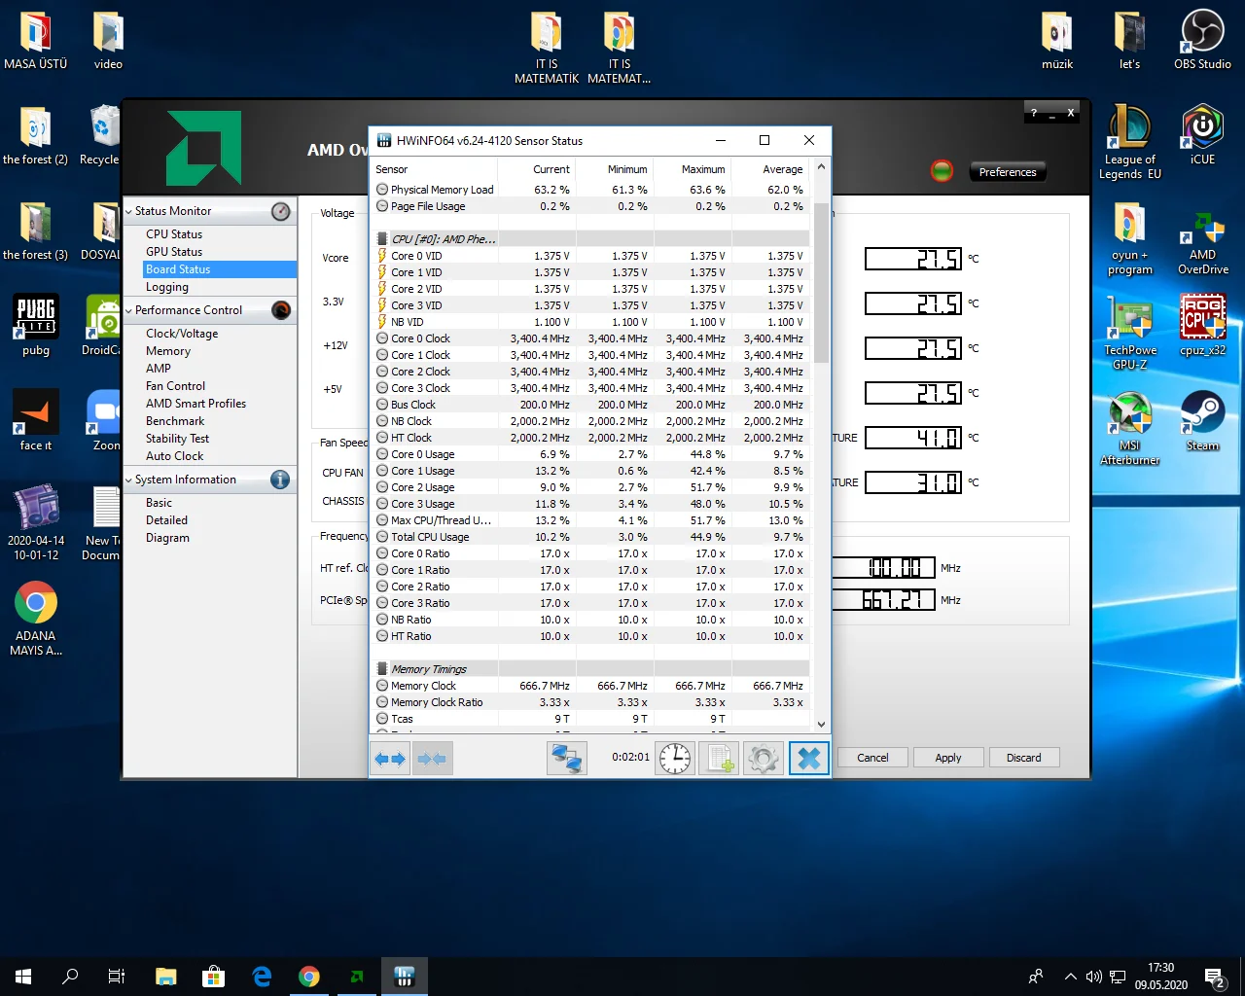Select Fan Control in sidebar
Image resolution: width=1245 pixels, height=996 pixels.
point(175,386)
